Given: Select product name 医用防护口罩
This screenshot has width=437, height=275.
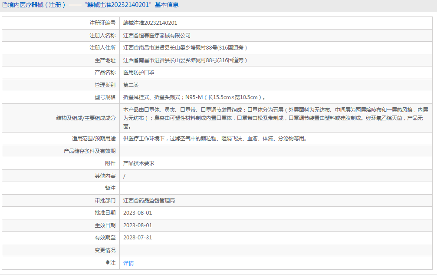Looking at the screenshot, I should click(139, 73).
